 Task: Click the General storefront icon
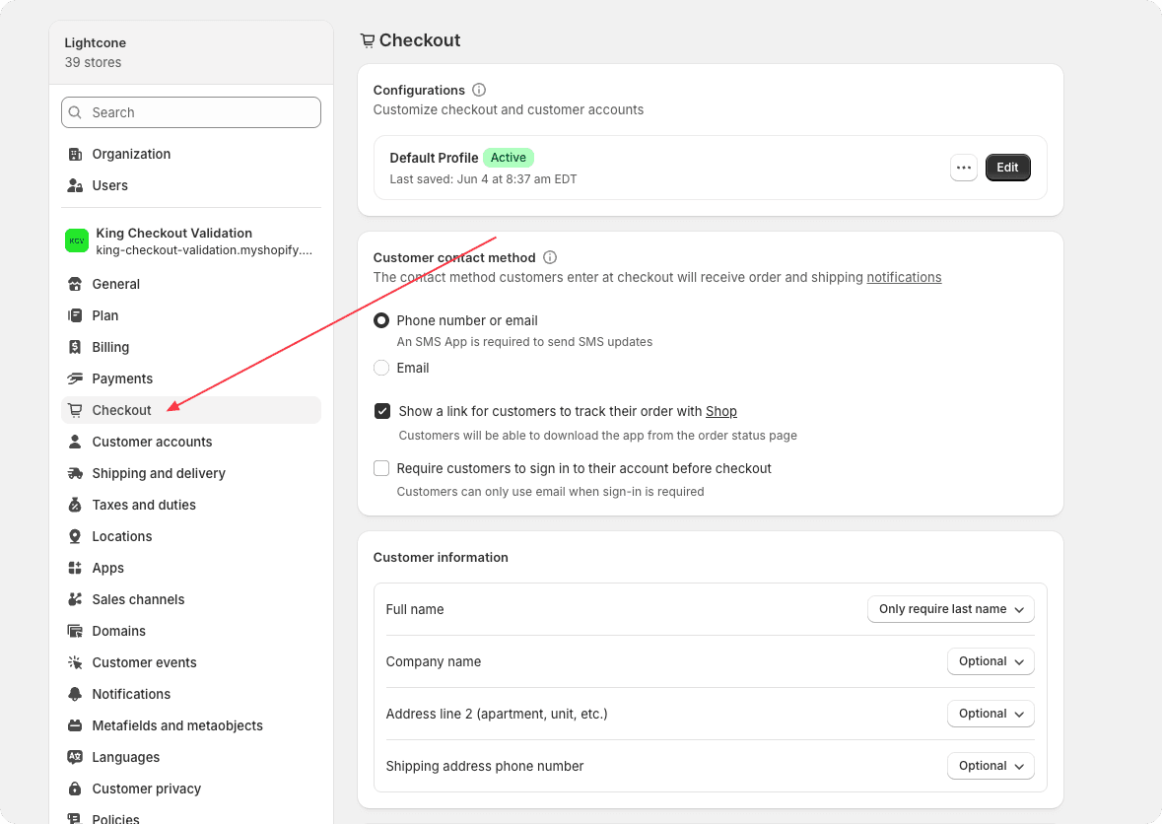click(75, 284)
